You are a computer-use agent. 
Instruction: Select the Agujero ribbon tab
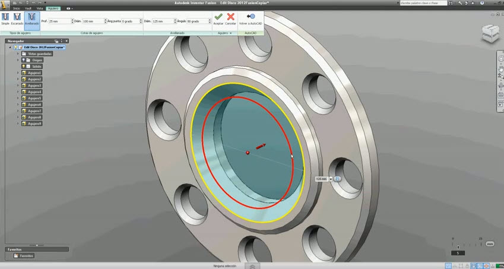tap(53, 8)
